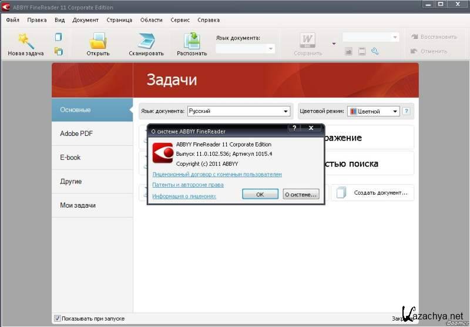Click the Распознать recognize icon
Image resolution: width=470 pixels, height=327 pixels.
pos(192,40)
